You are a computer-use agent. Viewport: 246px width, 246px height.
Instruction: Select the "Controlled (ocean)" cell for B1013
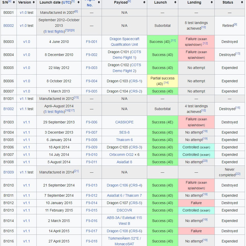pyautogui.click(x=196, y=210)
